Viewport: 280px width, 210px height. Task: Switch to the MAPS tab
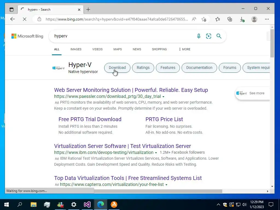coord(118,49)
